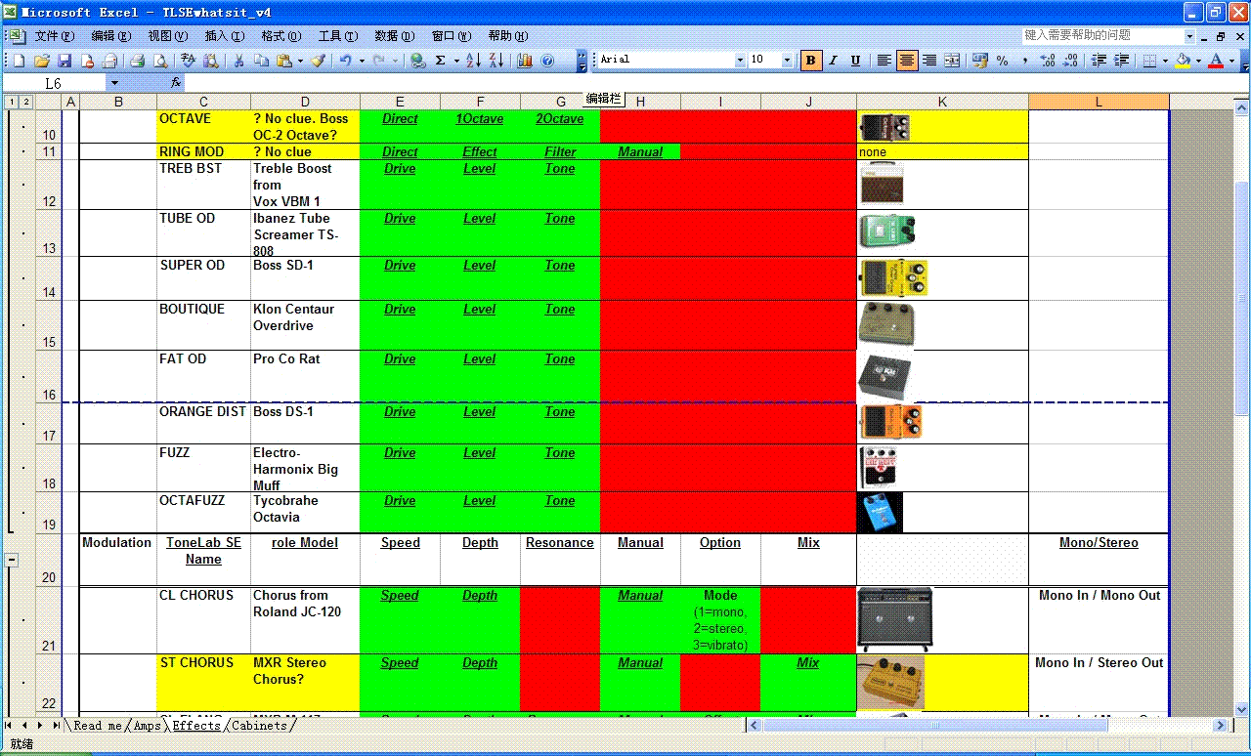Click the Undo arrow icon
The image size is (1251, 756).
click(x=346, y=61)
